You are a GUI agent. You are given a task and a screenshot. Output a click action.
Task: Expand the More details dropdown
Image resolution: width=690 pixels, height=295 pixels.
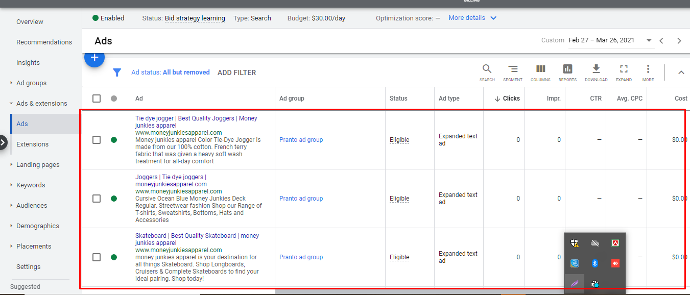(x=472, y=18)
